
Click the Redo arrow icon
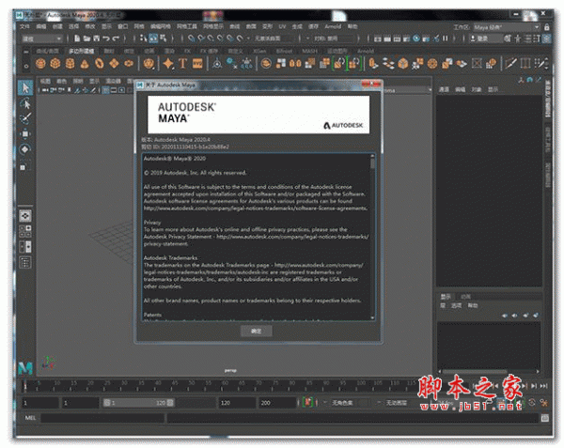[x=116, y=39]
